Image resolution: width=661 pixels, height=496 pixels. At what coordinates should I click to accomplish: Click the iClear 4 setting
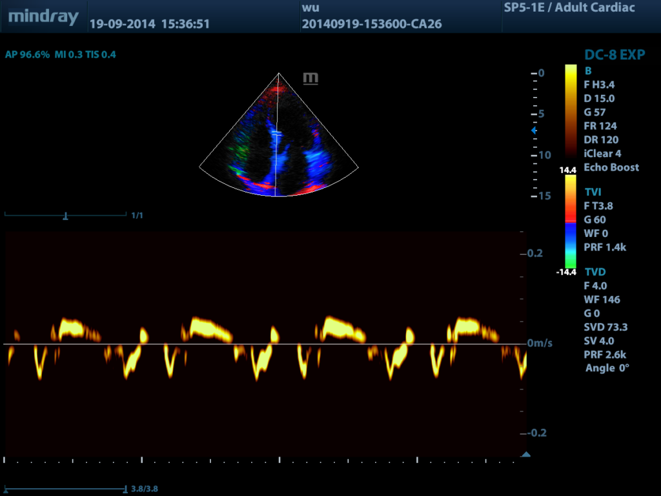pos(602,154)
